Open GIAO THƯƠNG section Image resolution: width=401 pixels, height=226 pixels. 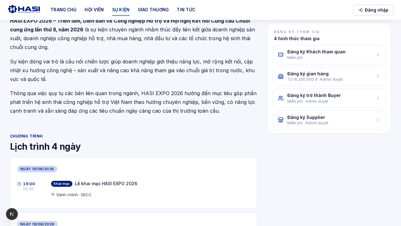tap(153, 10)
